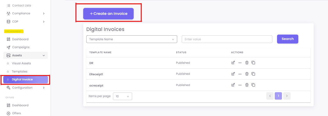
Task: Open Campaigns from the sidebar
Action: pyautogui.click(x=21, y=47)
